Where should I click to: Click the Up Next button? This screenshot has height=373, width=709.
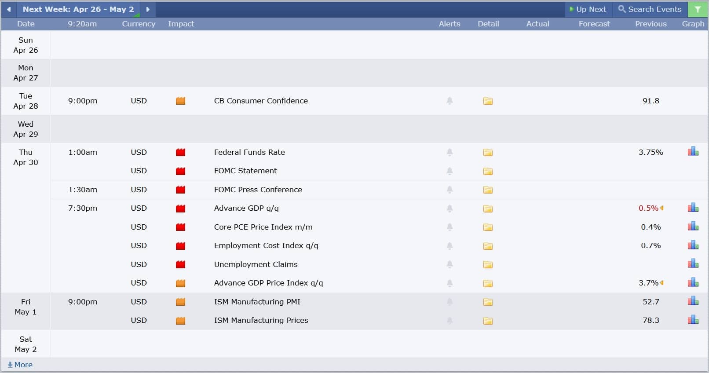coord(588,9)
